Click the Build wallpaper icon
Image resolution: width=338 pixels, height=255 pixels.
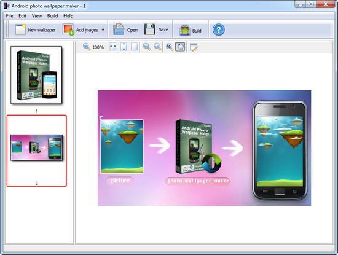(x=184, y=30)
